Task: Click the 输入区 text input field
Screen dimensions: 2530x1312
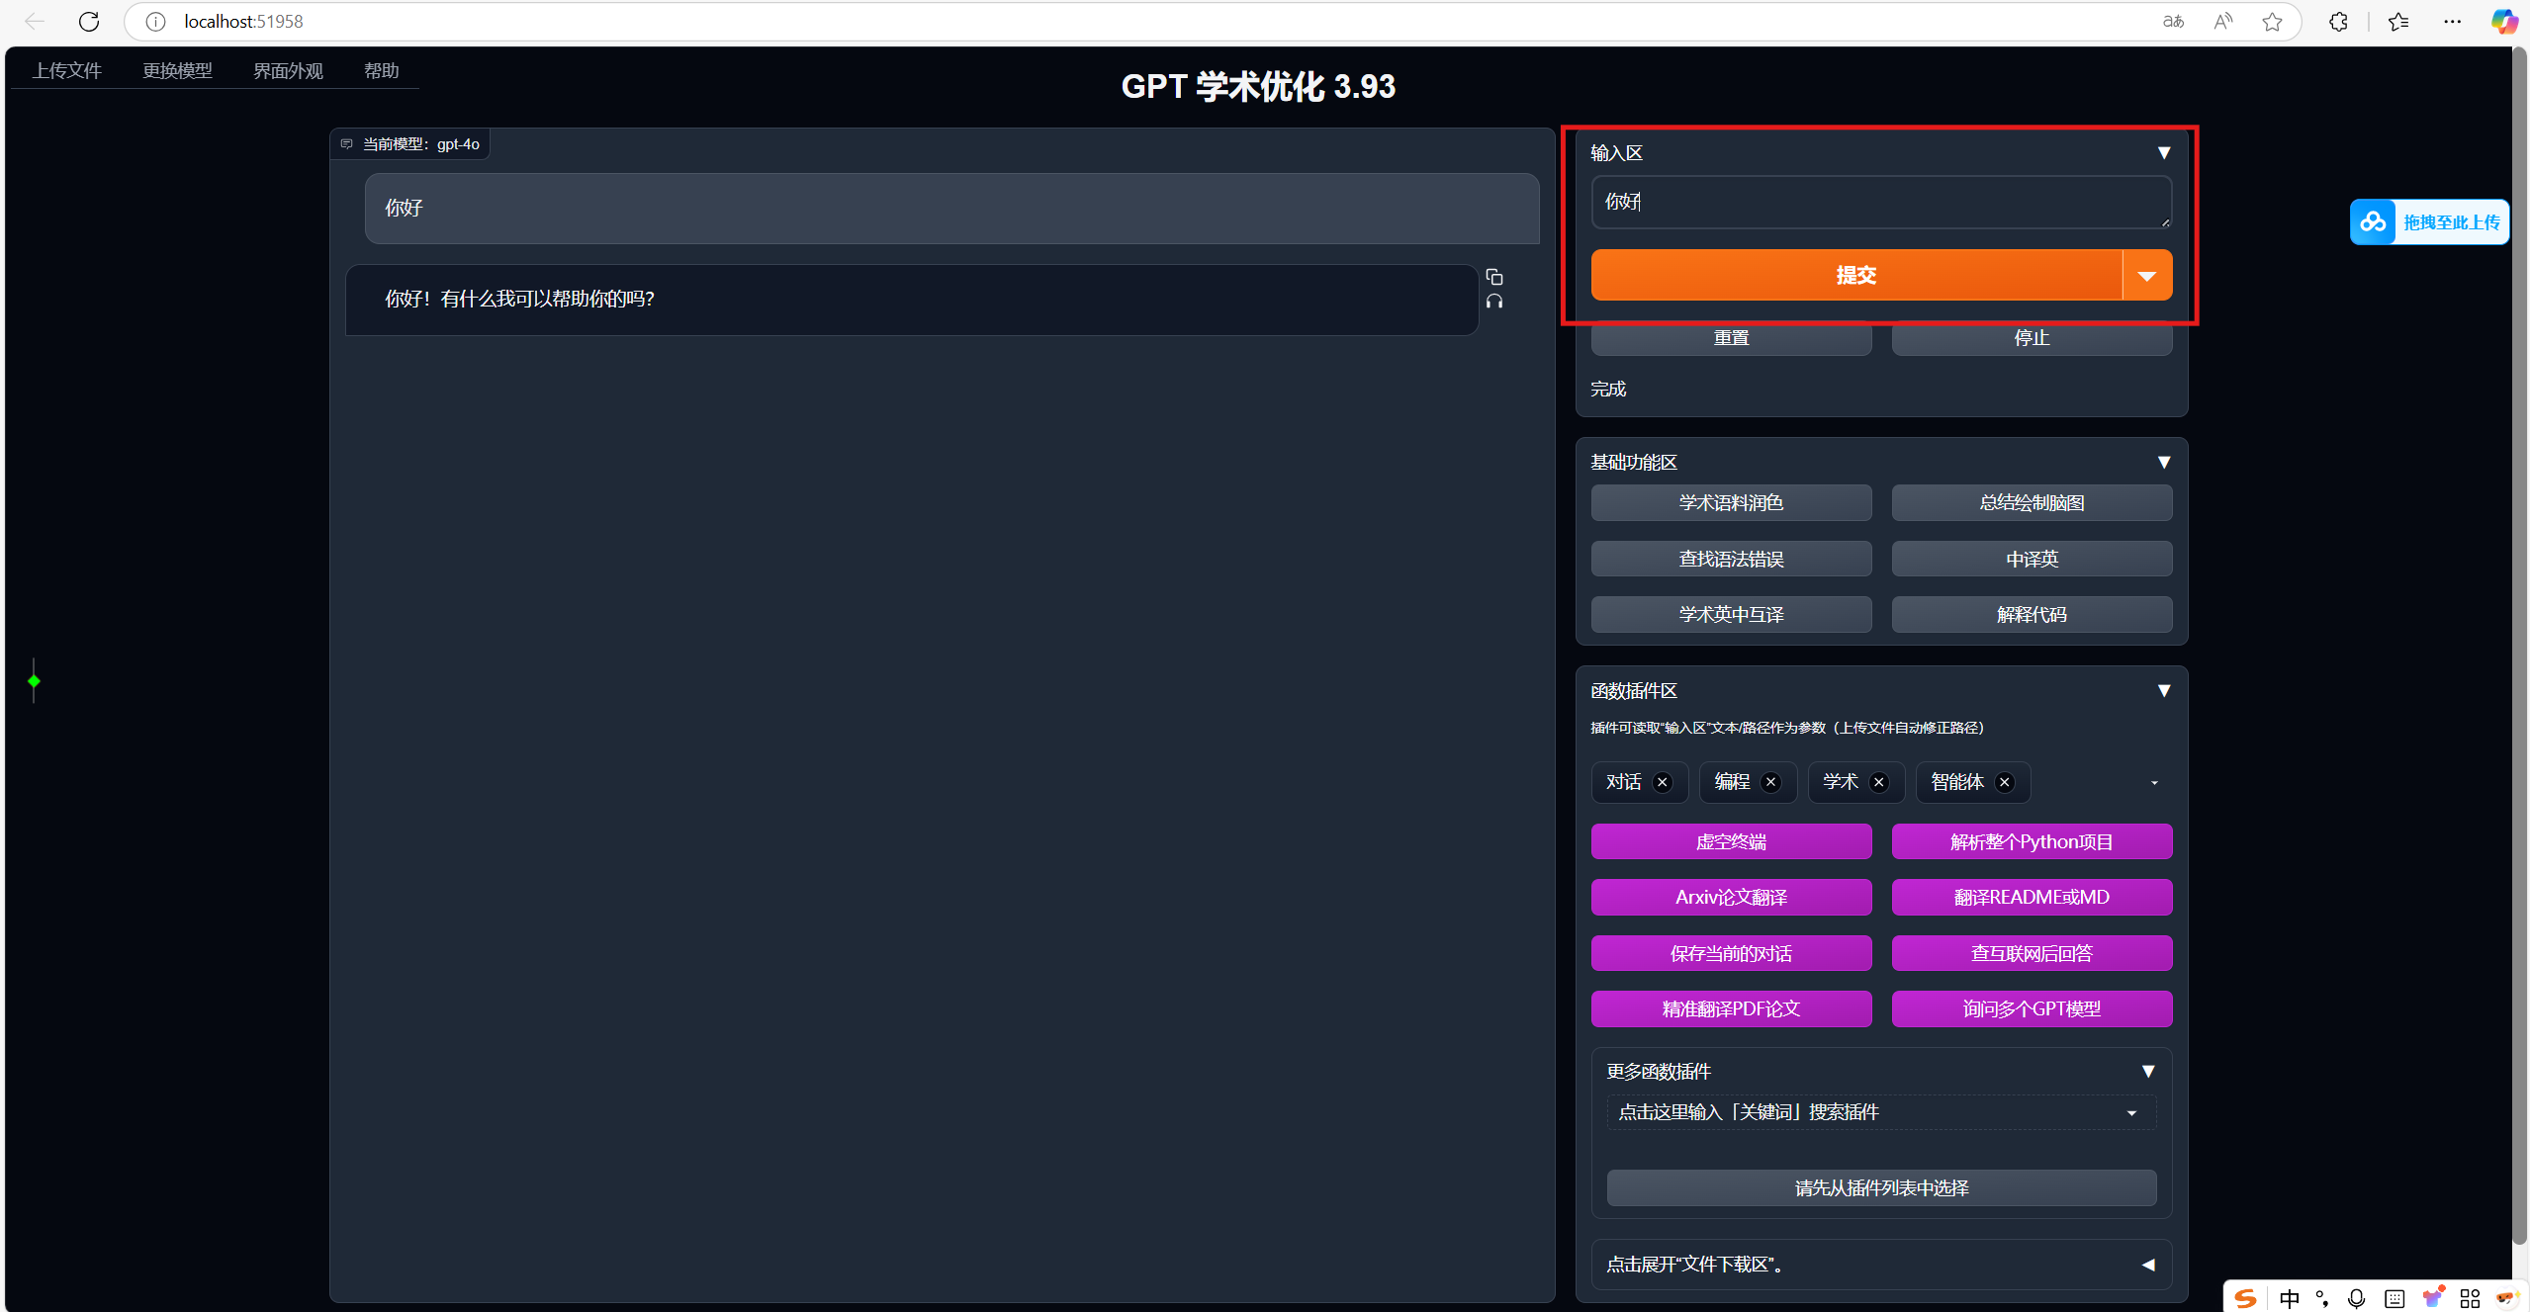Action: coord(1879,202)
